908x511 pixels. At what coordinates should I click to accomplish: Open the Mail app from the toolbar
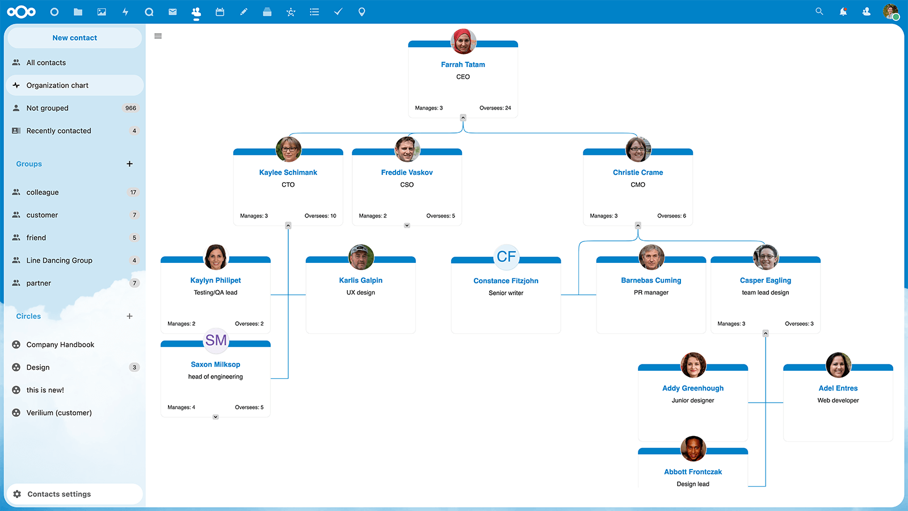click(173, 11)
